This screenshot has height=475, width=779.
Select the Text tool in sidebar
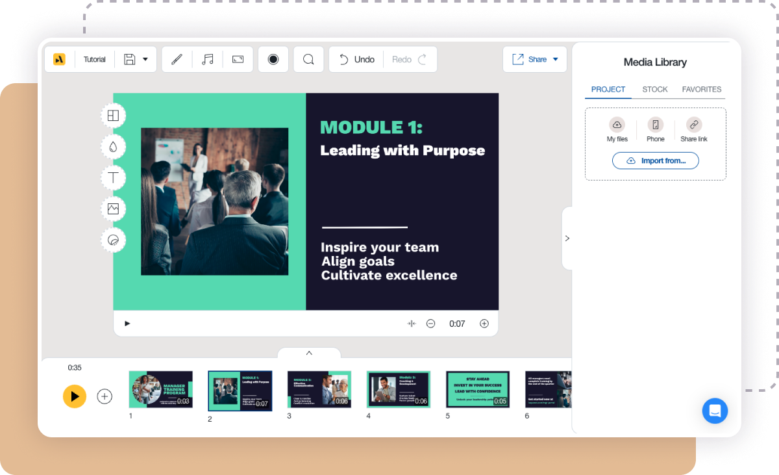(113, 177)
